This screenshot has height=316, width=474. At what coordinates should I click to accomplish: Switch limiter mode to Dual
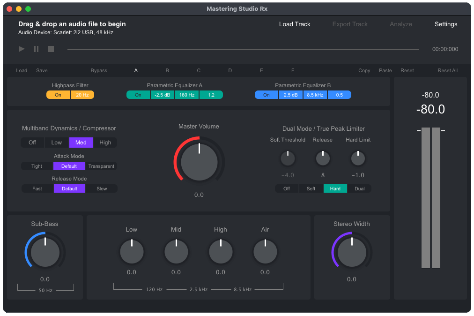360,188
